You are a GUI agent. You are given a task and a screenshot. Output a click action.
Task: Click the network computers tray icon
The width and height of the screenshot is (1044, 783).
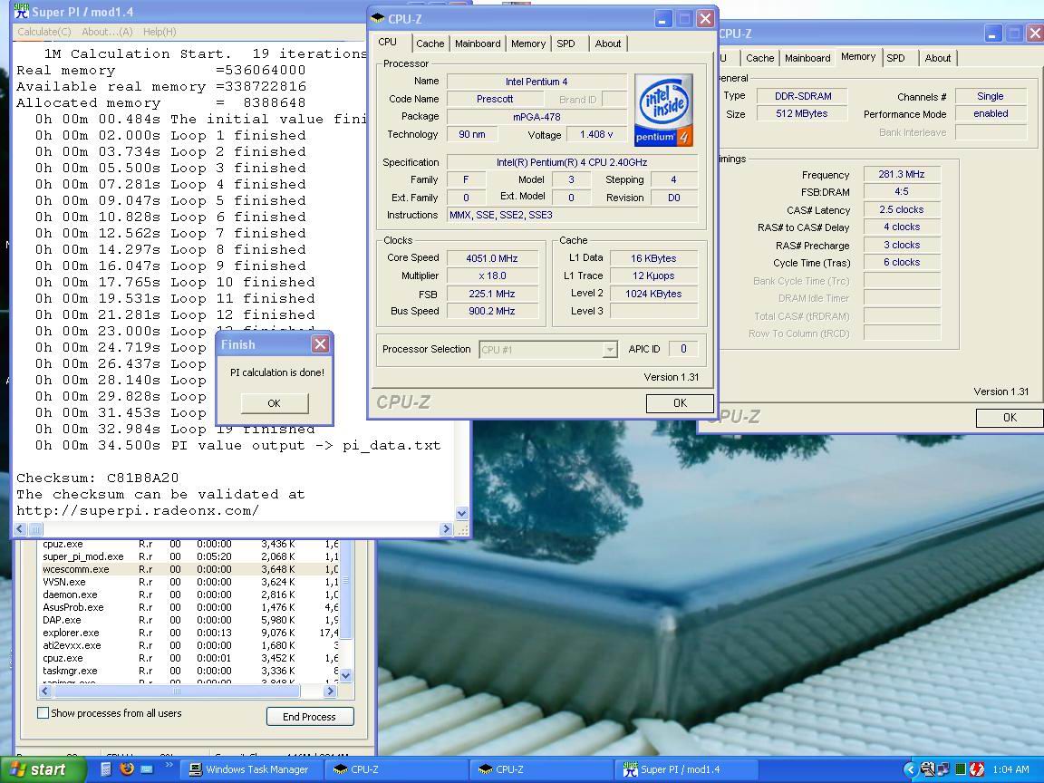pyautogui.click(x=943, y=769)
